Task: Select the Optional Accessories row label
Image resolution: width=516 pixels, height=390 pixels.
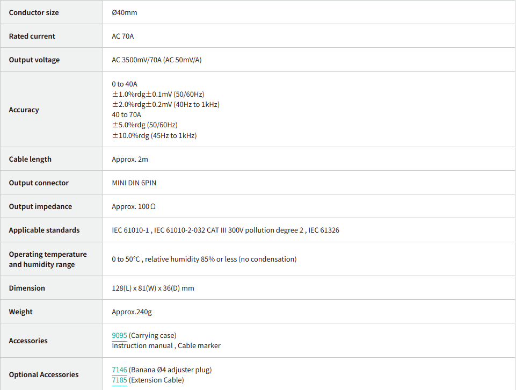Action: pos(43,374)
